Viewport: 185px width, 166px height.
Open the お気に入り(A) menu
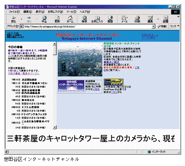[55, 12]
